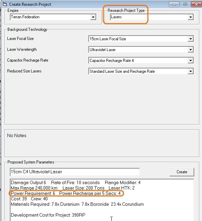Minimize the Create Research Project window

(x=174, y=4)
